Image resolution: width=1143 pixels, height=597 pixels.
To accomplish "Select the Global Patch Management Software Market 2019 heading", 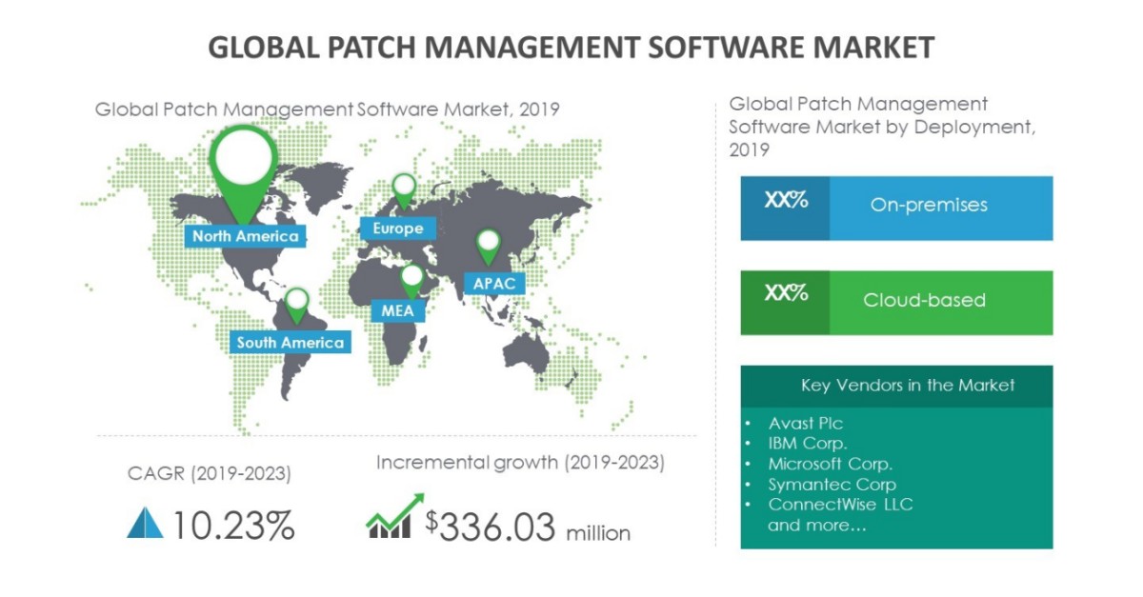I will pos(329,109).
